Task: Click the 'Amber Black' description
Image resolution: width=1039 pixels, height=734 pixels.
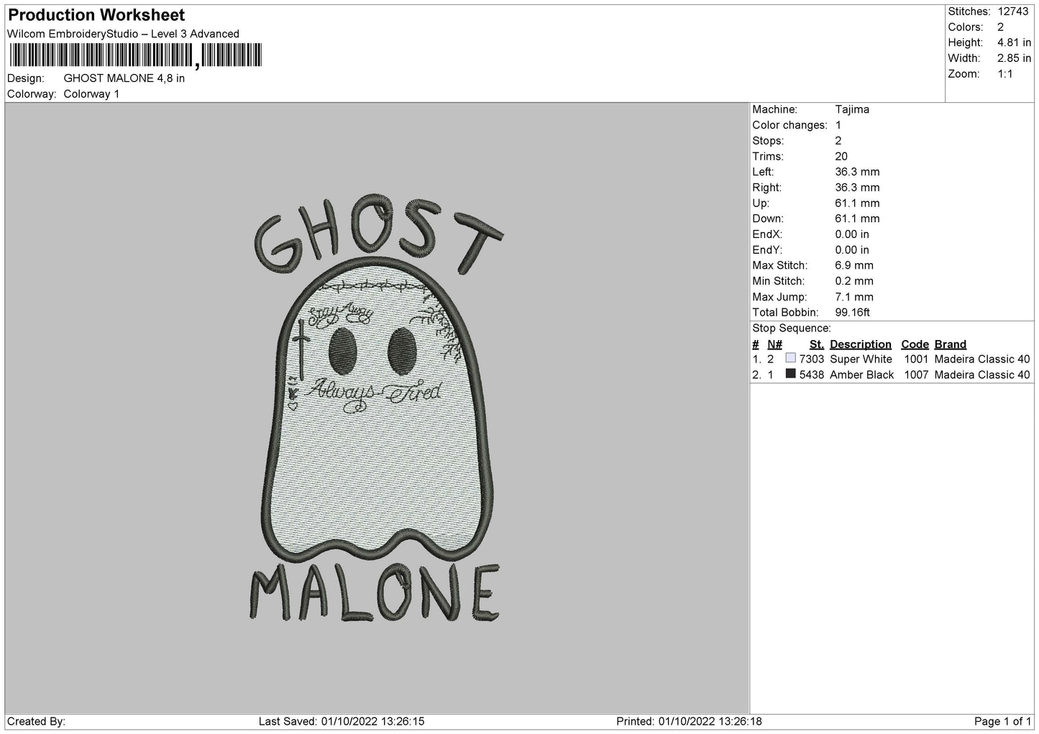Action: click(861, 375)
